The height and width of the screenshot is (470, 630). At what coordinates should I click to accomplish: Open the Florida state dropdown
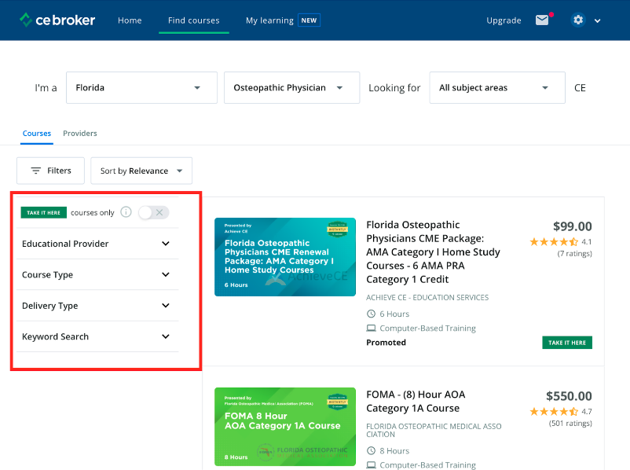tap(141, 88)
